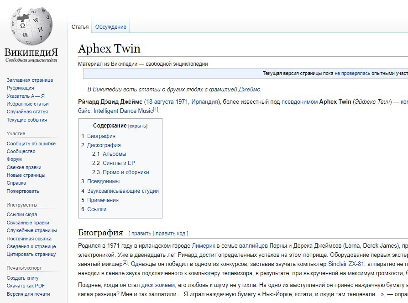
Task: Click Сообщить об ошибке
Action: (31, 144)
